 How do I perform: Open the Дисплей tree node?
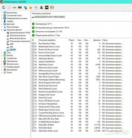pyautogui.click(x=10, y=24)
